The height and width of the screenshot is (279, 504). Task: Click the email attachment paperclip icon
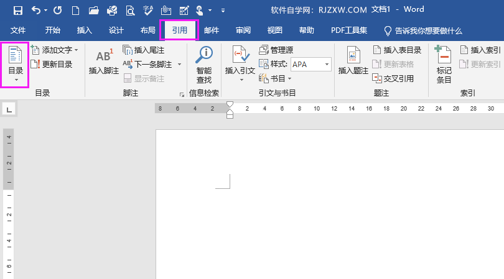(166, 11)
